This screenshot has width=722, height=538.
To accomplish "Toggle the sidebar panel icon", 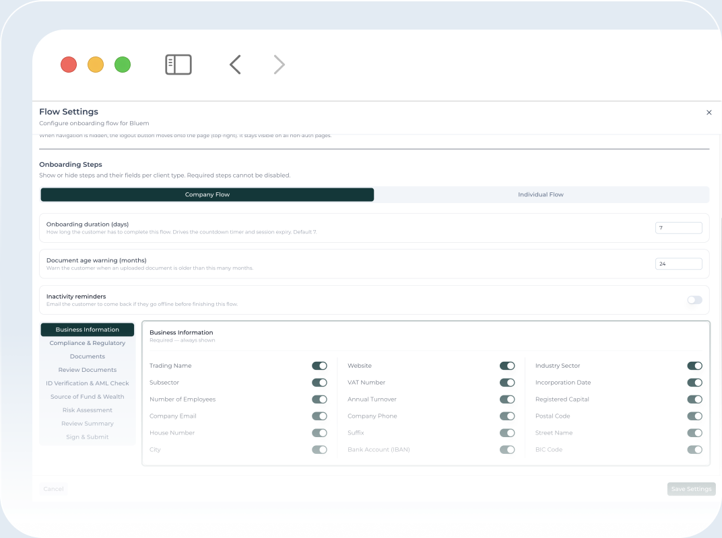I will tap(178, 65).
